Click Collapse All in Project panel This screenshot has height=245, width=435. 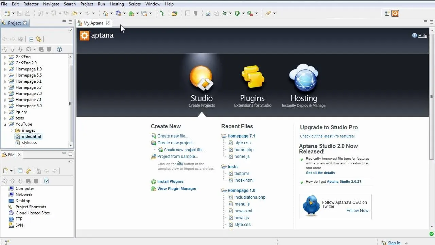pyautogui.click(x=31, y=39)
